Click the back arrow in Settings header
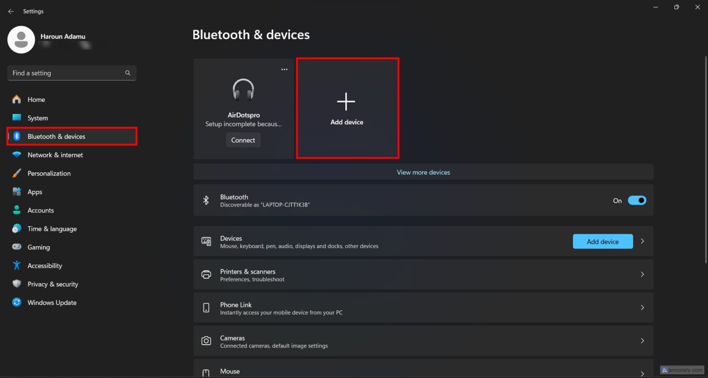708x378 pixels. [11, 12]
